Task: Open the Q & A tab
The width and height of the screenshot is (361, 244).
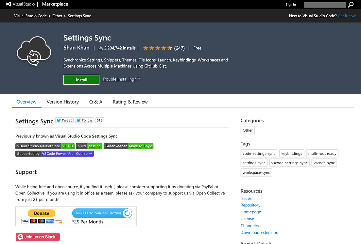Action: [x=96, y=102]
